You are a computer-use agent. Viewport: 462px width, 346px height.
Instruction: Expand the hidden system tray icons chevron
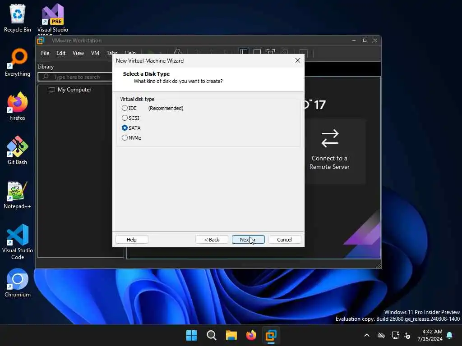pyautogui.click(x=367, y=335)
